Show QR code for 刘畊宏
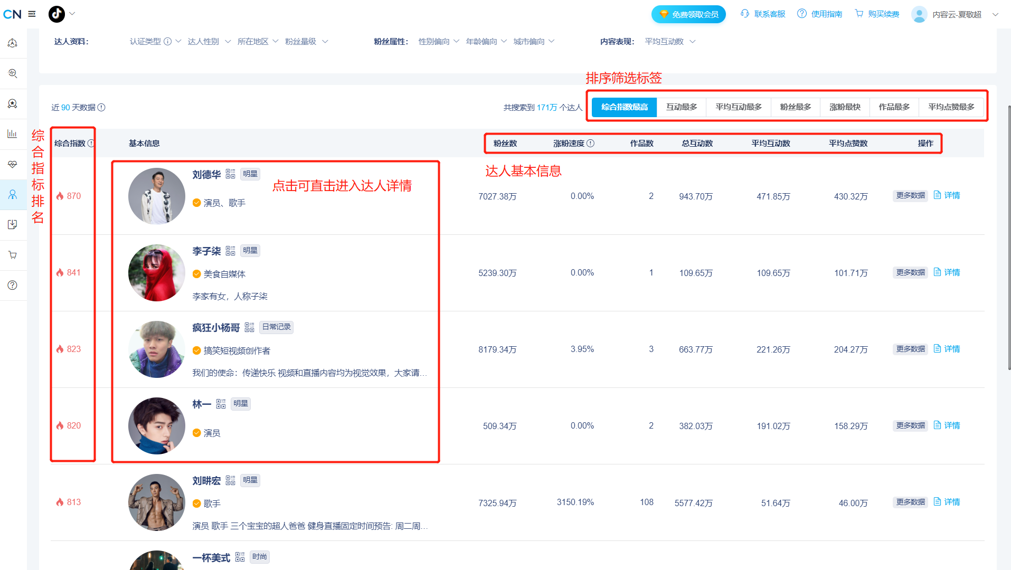Image resolution: width=1011 pixels, height=570 pixels. point(230,480)
